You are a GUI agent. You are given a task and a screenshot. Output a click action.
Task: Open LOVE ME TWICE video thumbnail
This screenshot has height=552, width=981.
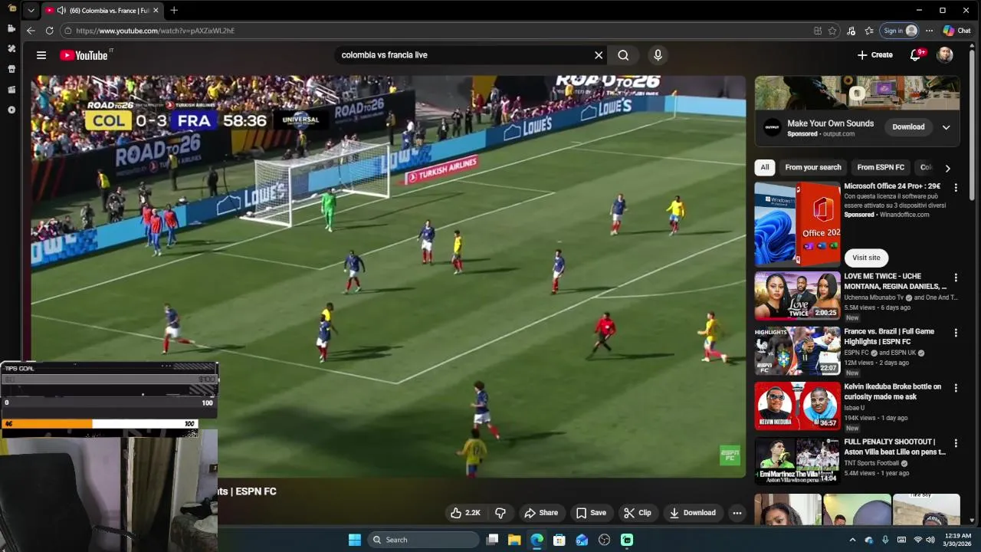point(797,295)
